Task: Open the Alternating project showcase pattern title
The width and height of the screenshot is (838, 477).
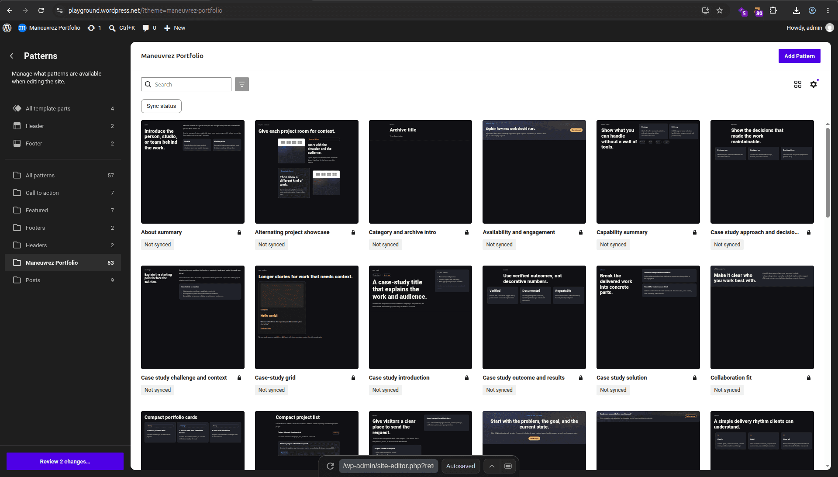Action: pyautogui.click(x=292, y=232)
